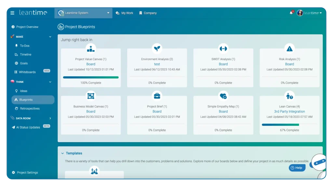Open the Risk Analysis Board link
Image resolution: width=333 pixels, height=187 pixels.
(289, 64)
